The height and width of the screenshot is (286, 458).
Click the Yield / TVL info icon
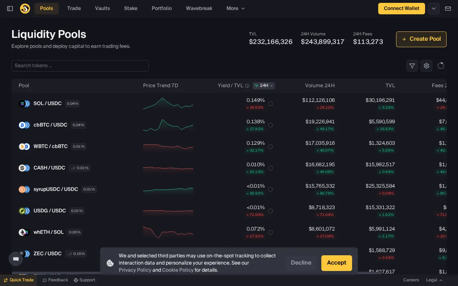click(247, 86)
